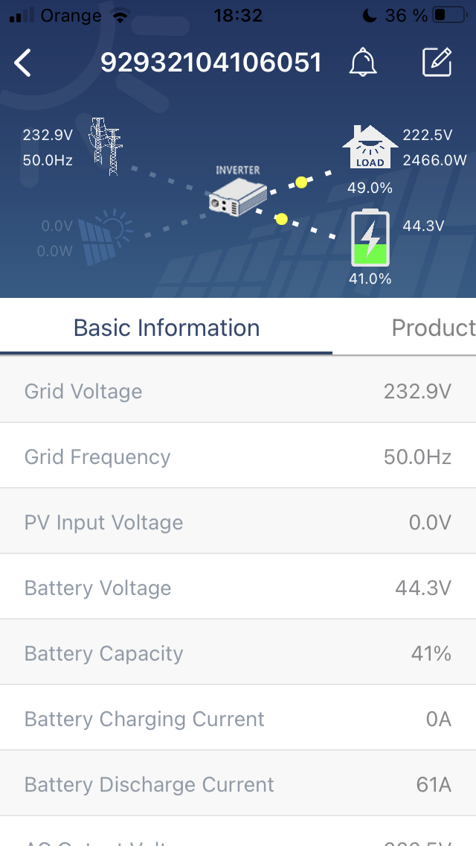Tap the iOS battery status indicator
476x846 pixels.
[449, 15]
